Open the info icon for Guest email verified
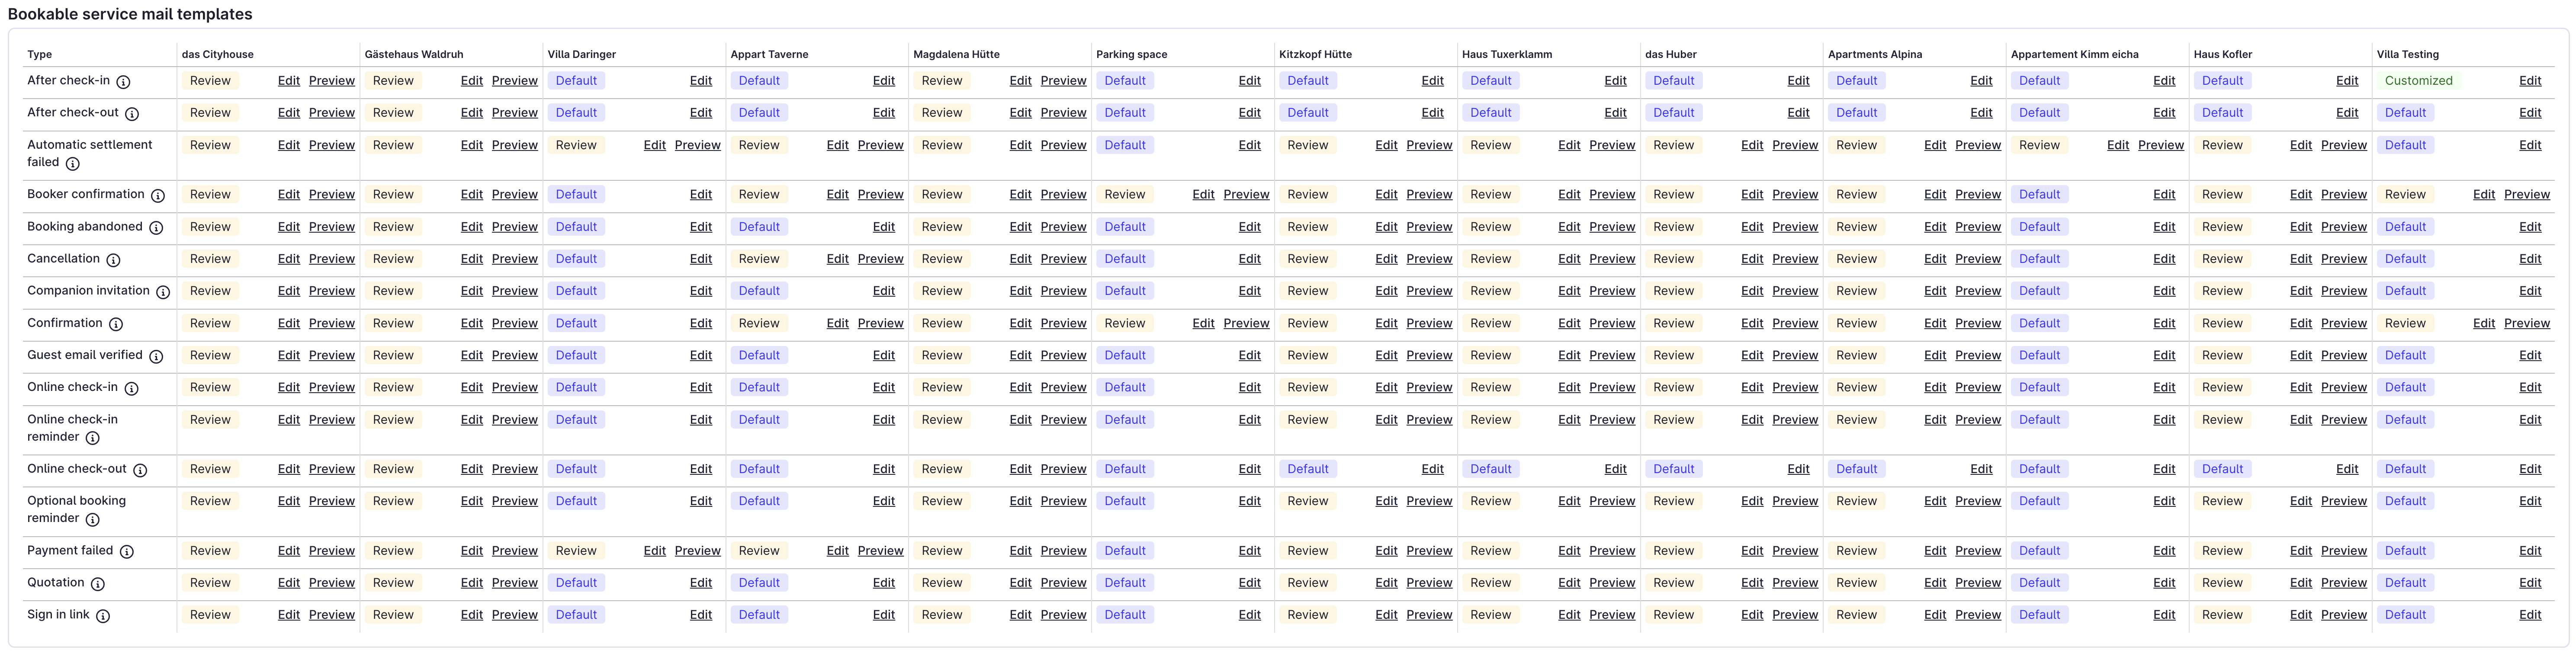 [156, 356]
